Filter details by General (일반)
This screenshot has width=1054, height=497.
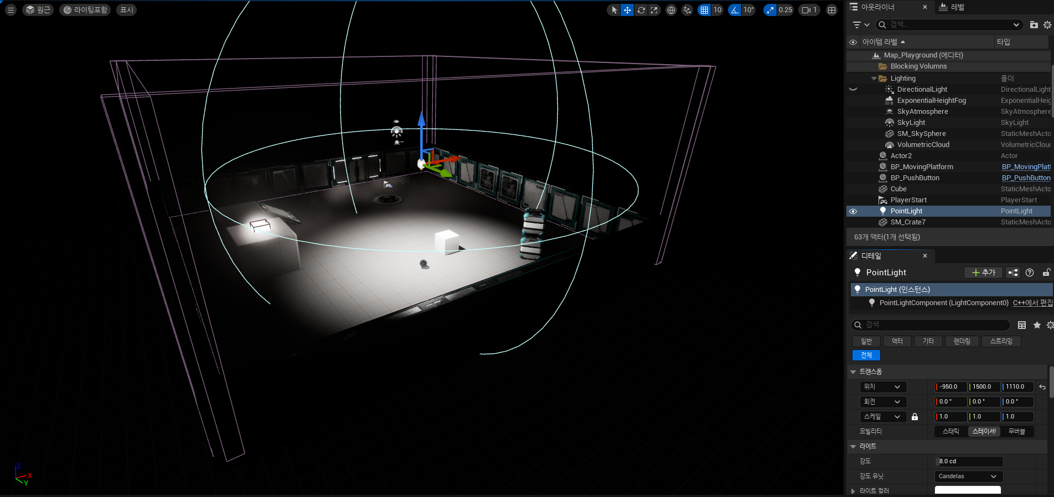(x=866, y=342)
